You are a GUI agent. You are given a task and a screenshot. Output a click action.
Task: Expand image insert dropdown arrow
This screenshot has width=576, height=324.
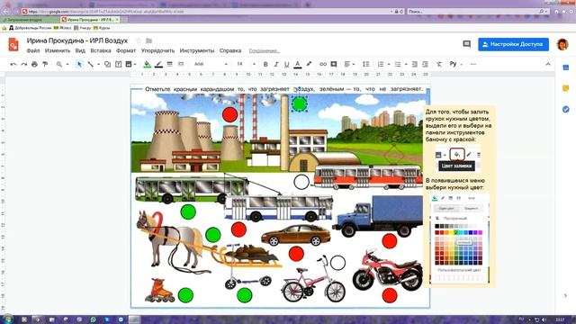coord(135,65)
